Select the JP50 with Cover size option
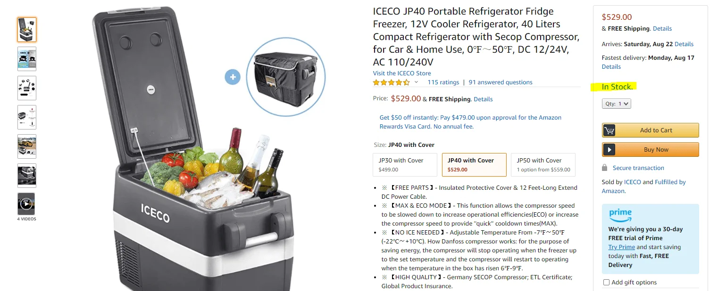 pyautogui.click(x=543, y=165)
